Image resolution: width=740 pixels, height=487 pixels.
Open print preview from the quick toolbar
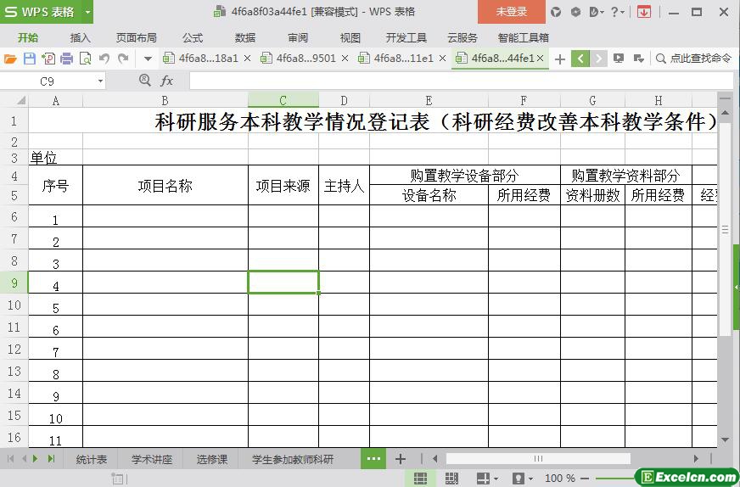coord(85,59)
